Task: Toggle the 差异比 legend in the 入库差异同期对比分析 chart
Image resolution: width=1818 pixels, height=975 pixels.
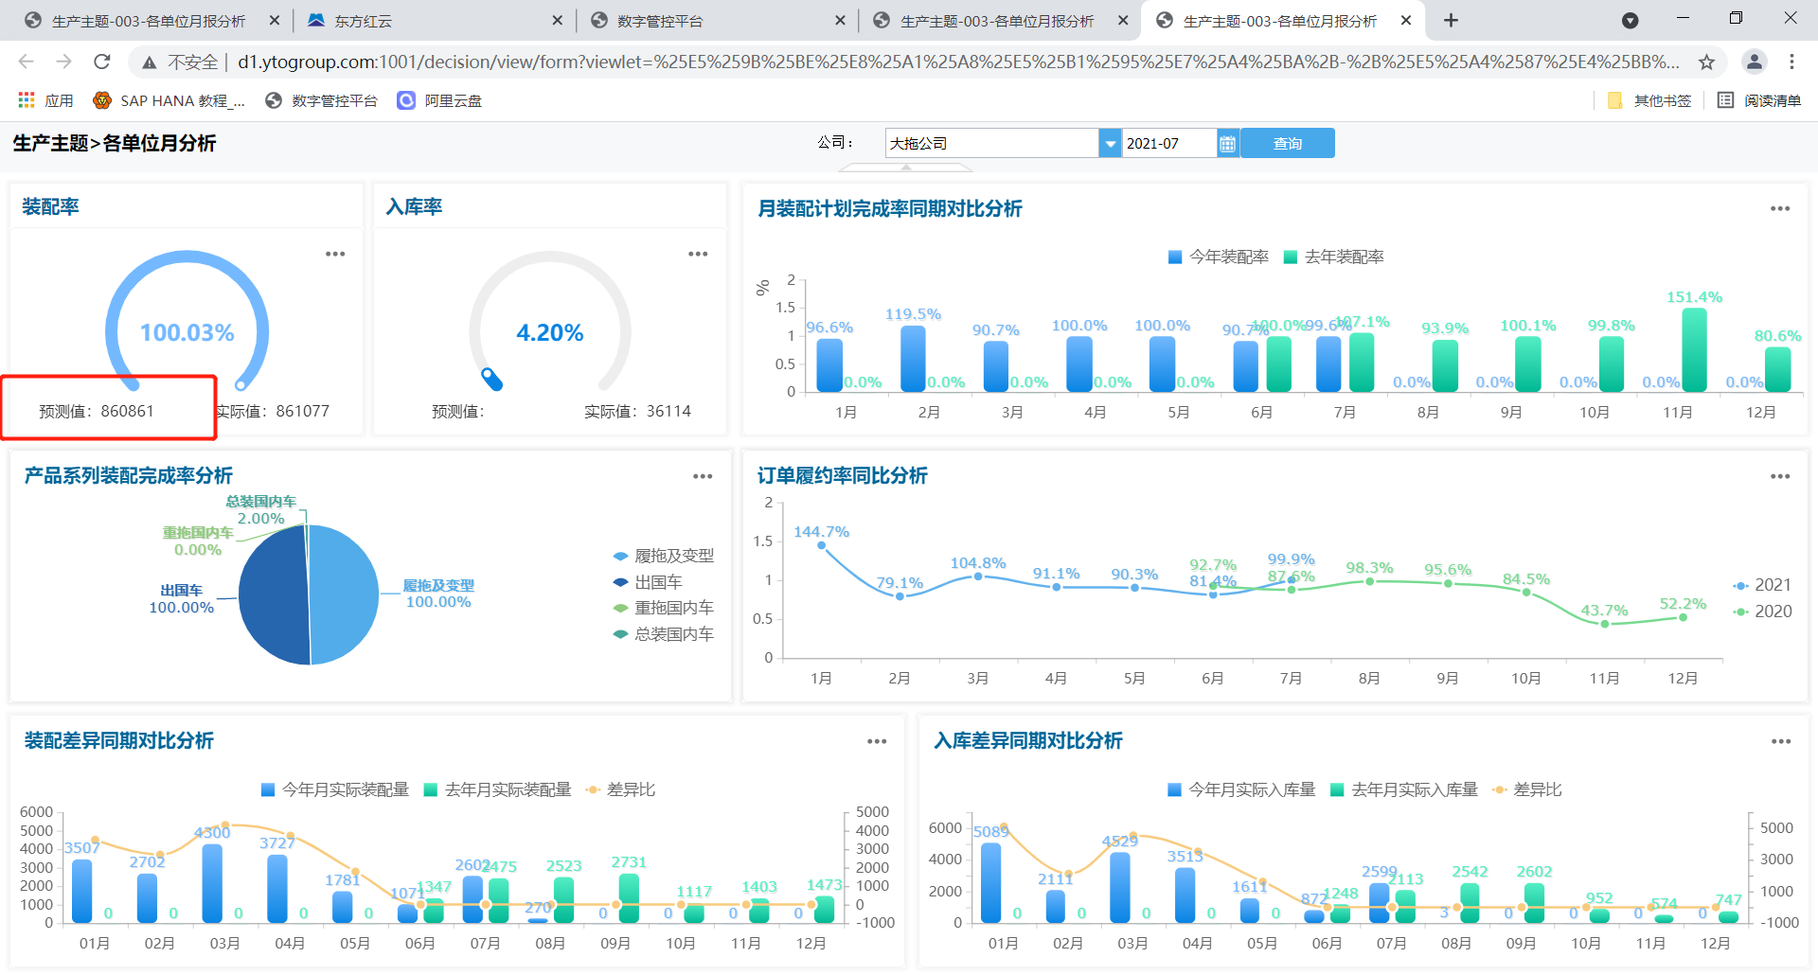Action: coord(1527,789)
